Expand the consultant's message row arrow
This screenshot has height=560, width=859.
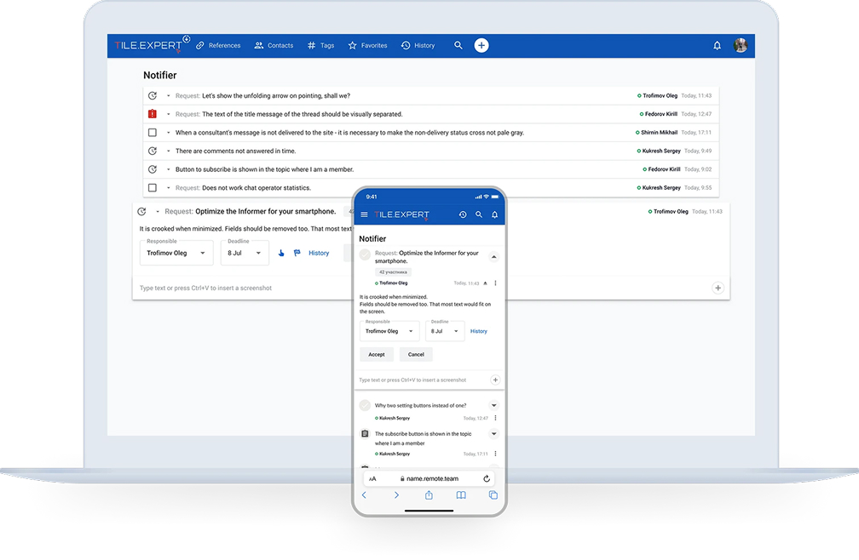click(168, 133)
